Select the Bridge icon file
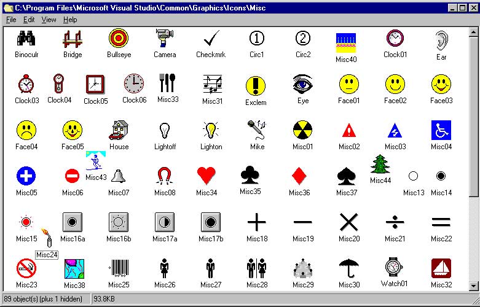480x307 pixels. tap(73, 39)
